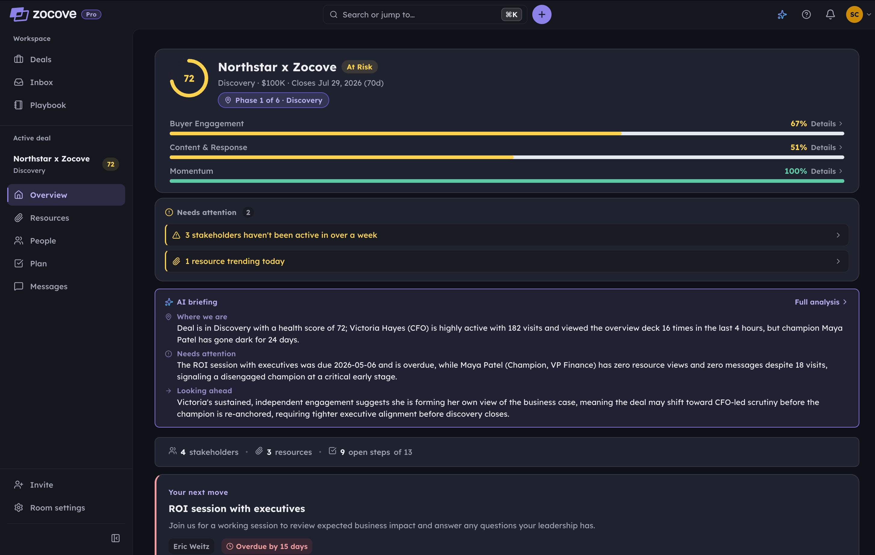Open the 3 stakeholders inactive alert row
The width and height of the screenshot is (875, 555).
coord(506,235)
